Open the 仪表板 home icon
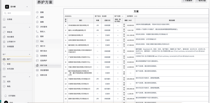 [4, 19]
